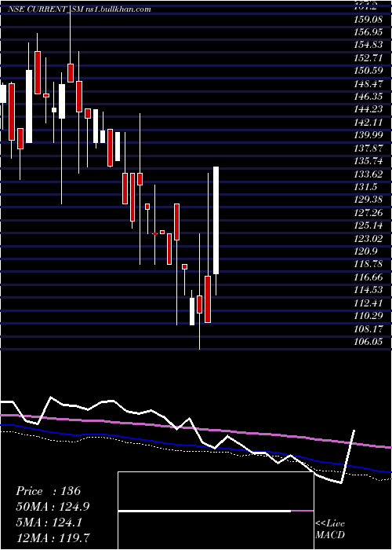
Task: Click the pink 50MA line
Action: tap(196, 429)
